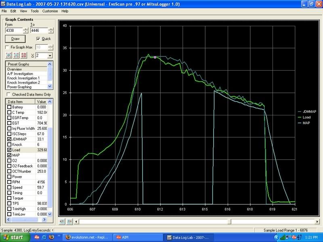Open the X multiplier dropdown
Screen dimensions: 323x242
(50, 55)
